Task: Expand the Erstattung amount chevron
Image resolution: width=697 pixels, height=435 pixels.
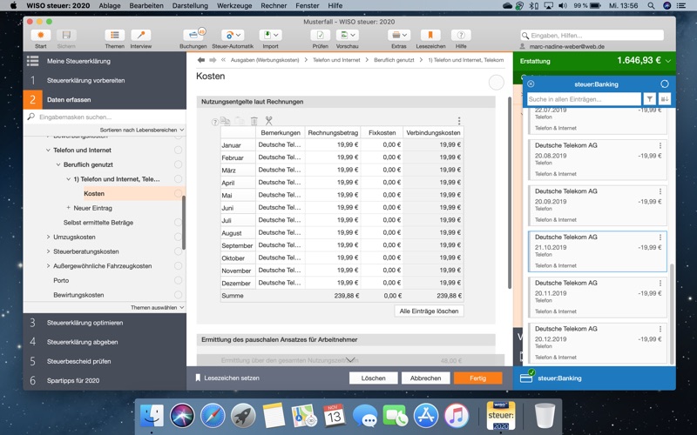Action: coord(667,61)
